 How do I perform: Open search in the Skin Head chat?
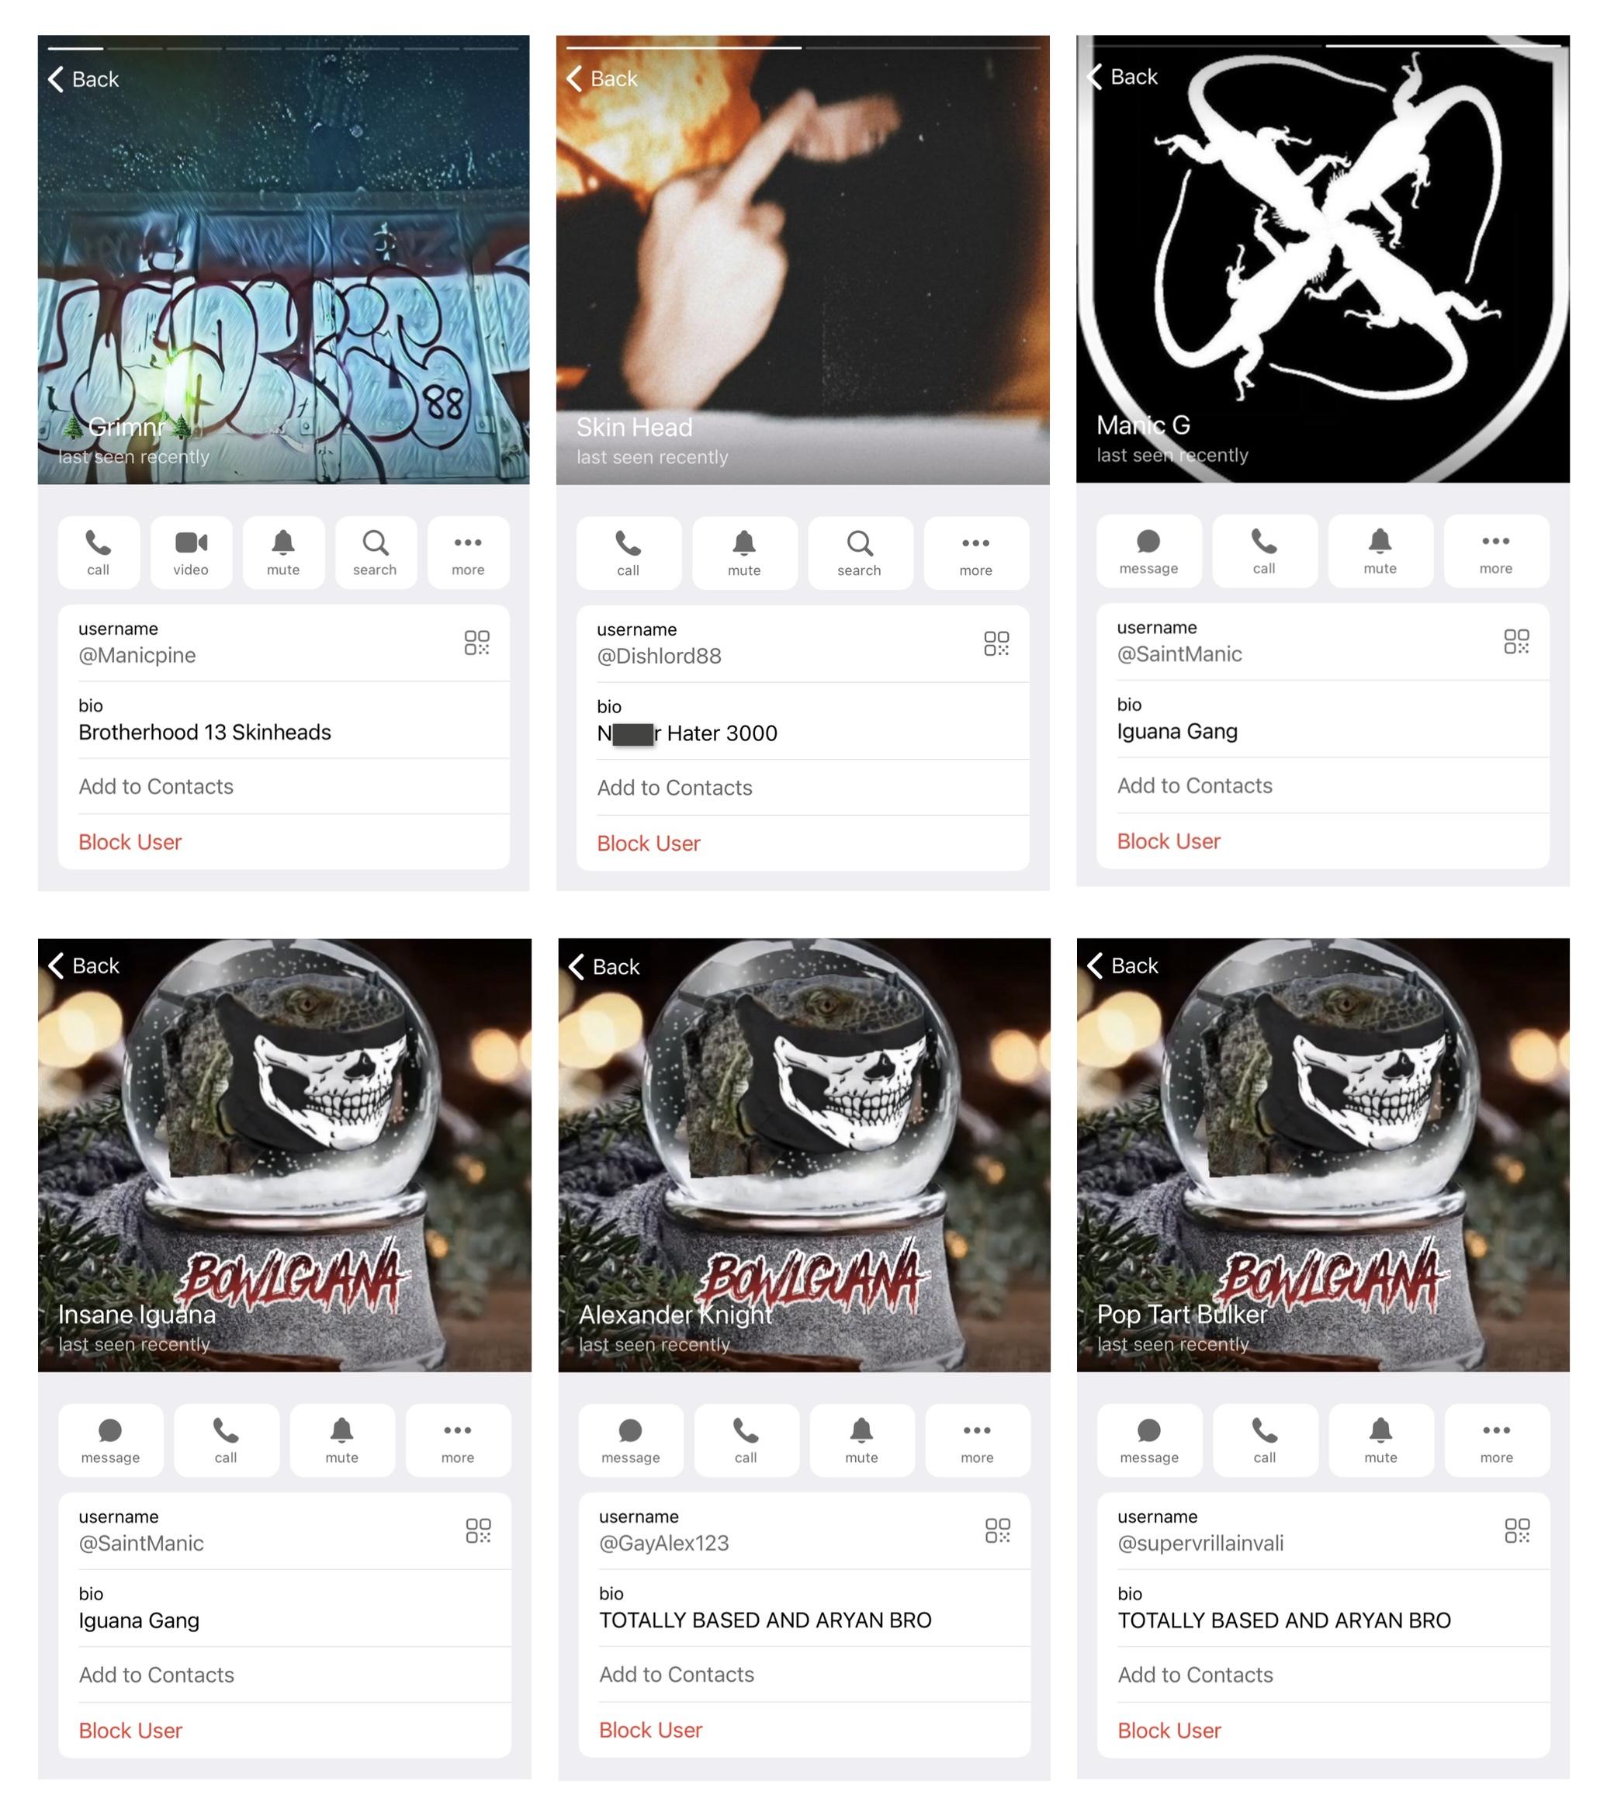860,553
